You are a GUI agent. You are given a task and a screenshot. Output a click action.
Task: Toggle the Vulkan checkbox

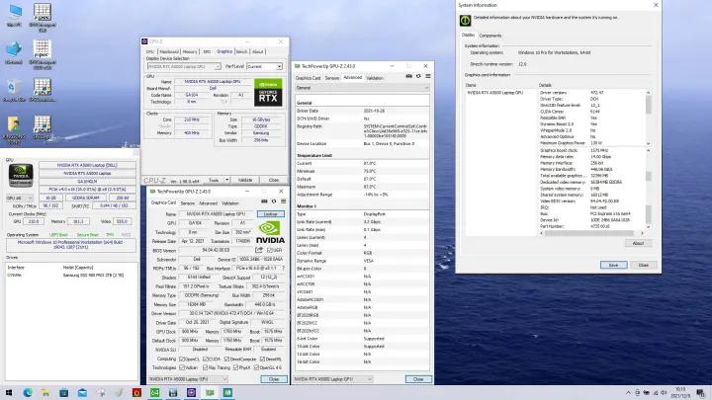click(x=182, y=367)
